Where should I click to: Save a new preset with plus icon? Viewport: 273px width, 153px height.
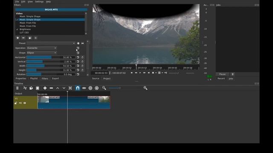pyautogui.click(x=78, y=43)
